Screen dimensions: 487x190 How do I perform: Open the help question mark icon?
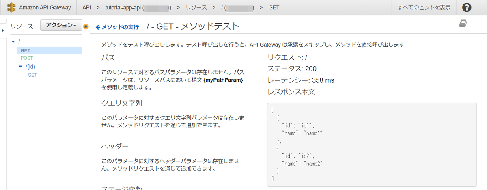point(467,8)
